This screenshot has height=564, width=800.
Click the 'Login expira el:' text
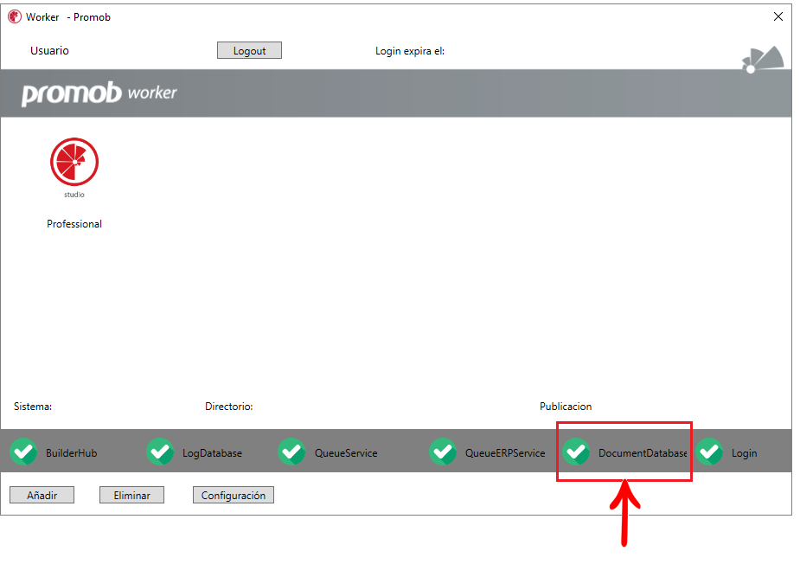tap(410, 51)
